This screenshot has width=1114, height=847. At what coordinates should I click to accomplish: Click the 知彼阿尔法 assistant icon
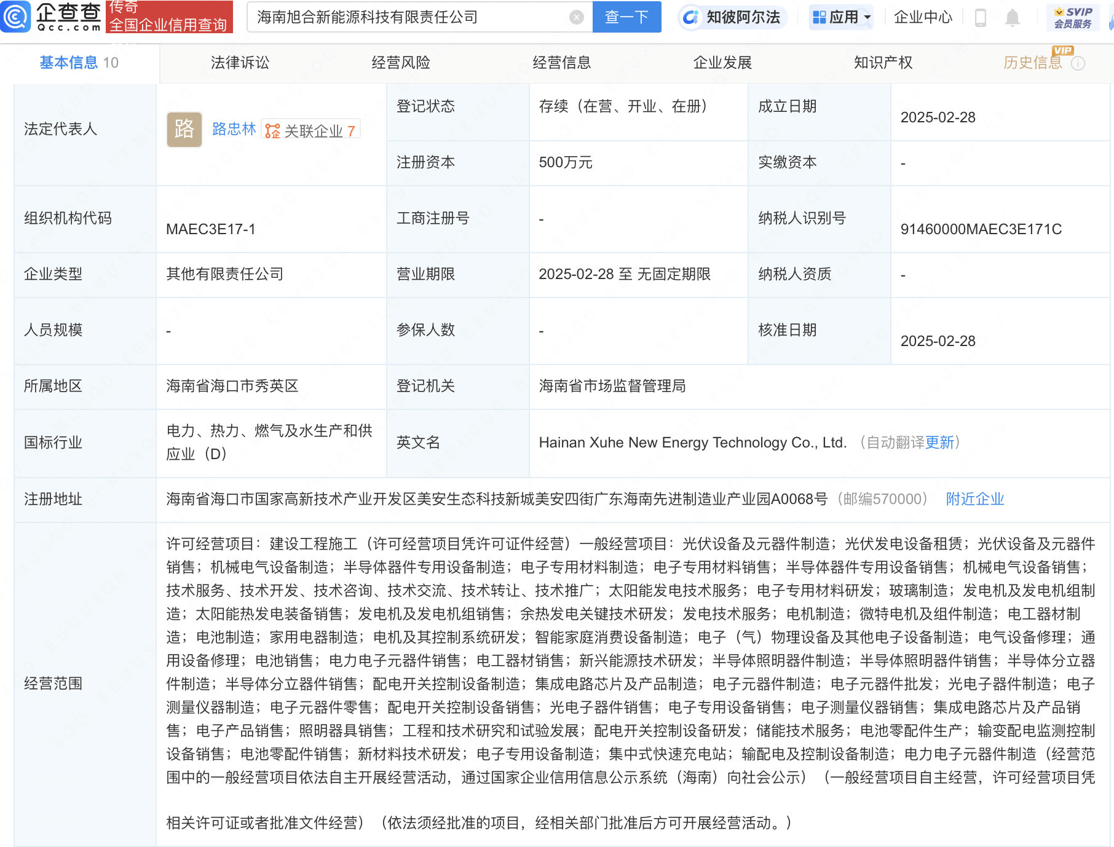coord(691,17)
